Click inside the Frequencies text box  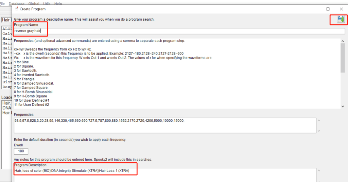pyautogui.click(x=165, y=125)
